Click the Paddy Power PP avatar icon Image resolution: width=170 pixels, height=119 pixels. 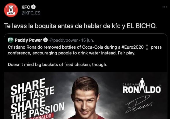tap(10, 40)
